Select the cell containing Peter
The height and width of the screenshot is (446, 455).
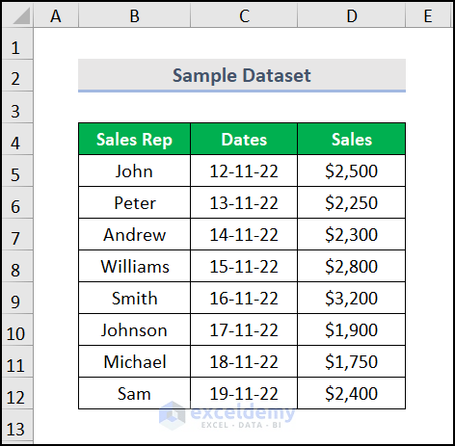click(x=134, y=202)
